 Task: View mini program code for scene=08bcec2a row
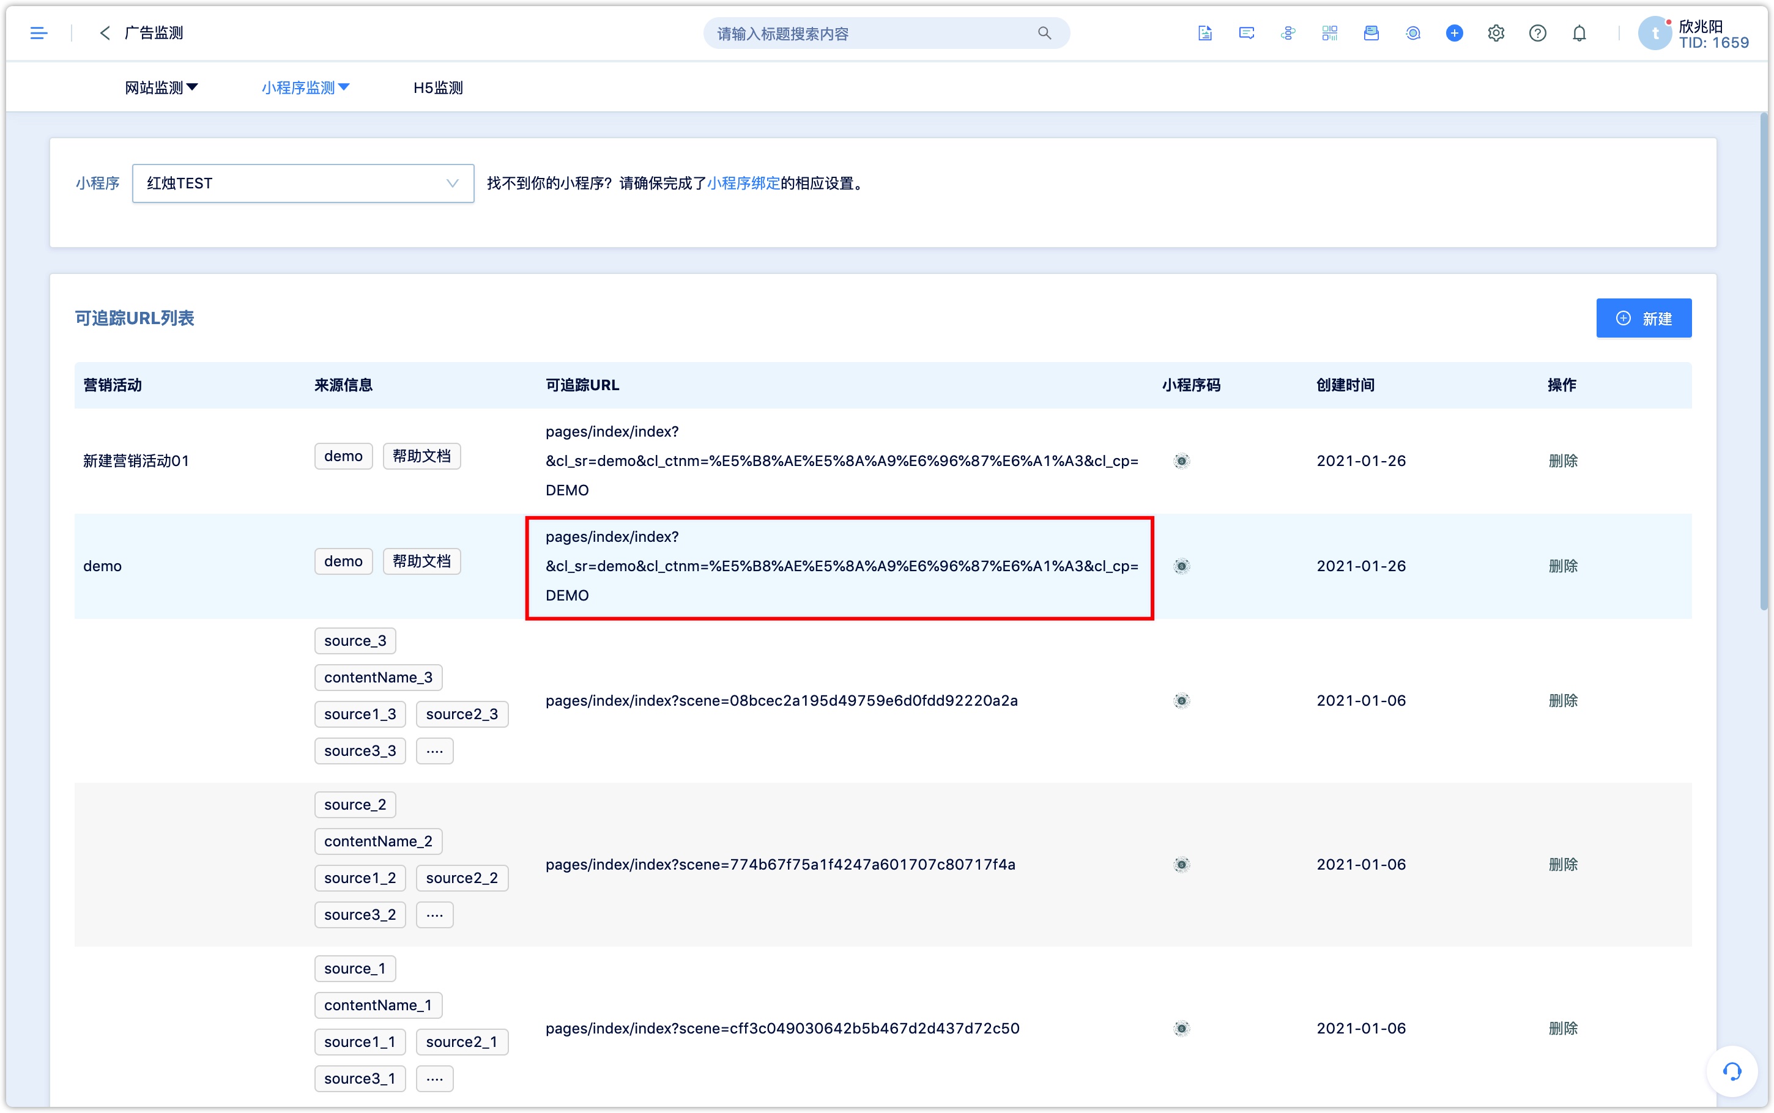[x=1181, y=701]
